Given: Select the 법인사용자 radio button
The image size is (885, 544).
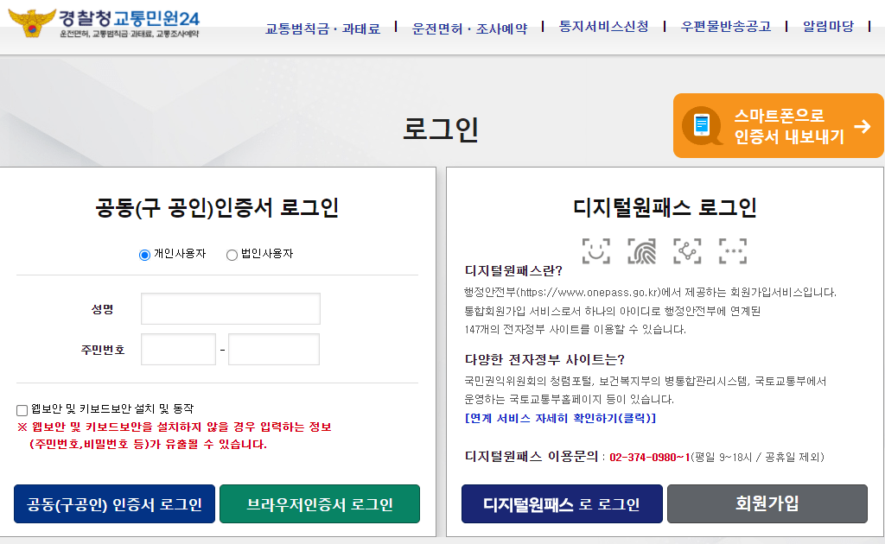Looking at the screenshot, I should (232, 255).
